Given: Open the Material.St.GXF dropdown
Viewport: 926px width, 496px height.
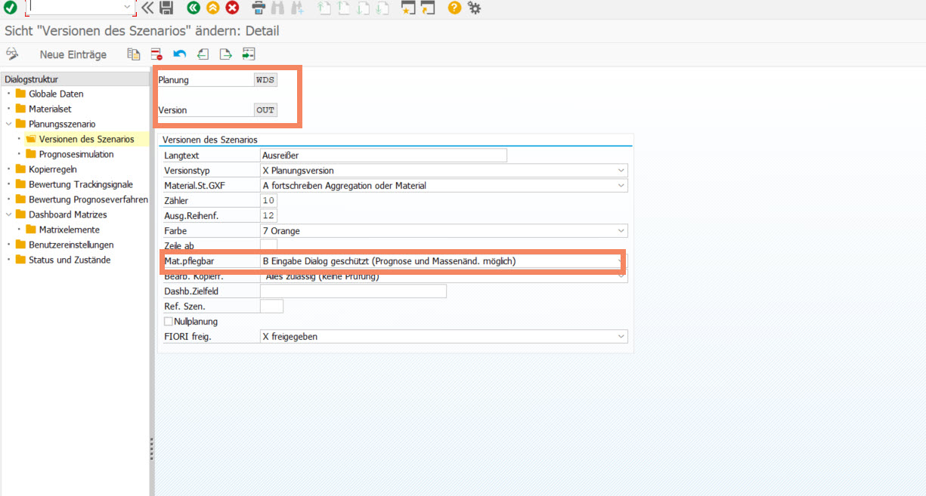Looking at the screenshot, I should pos(621,186).
